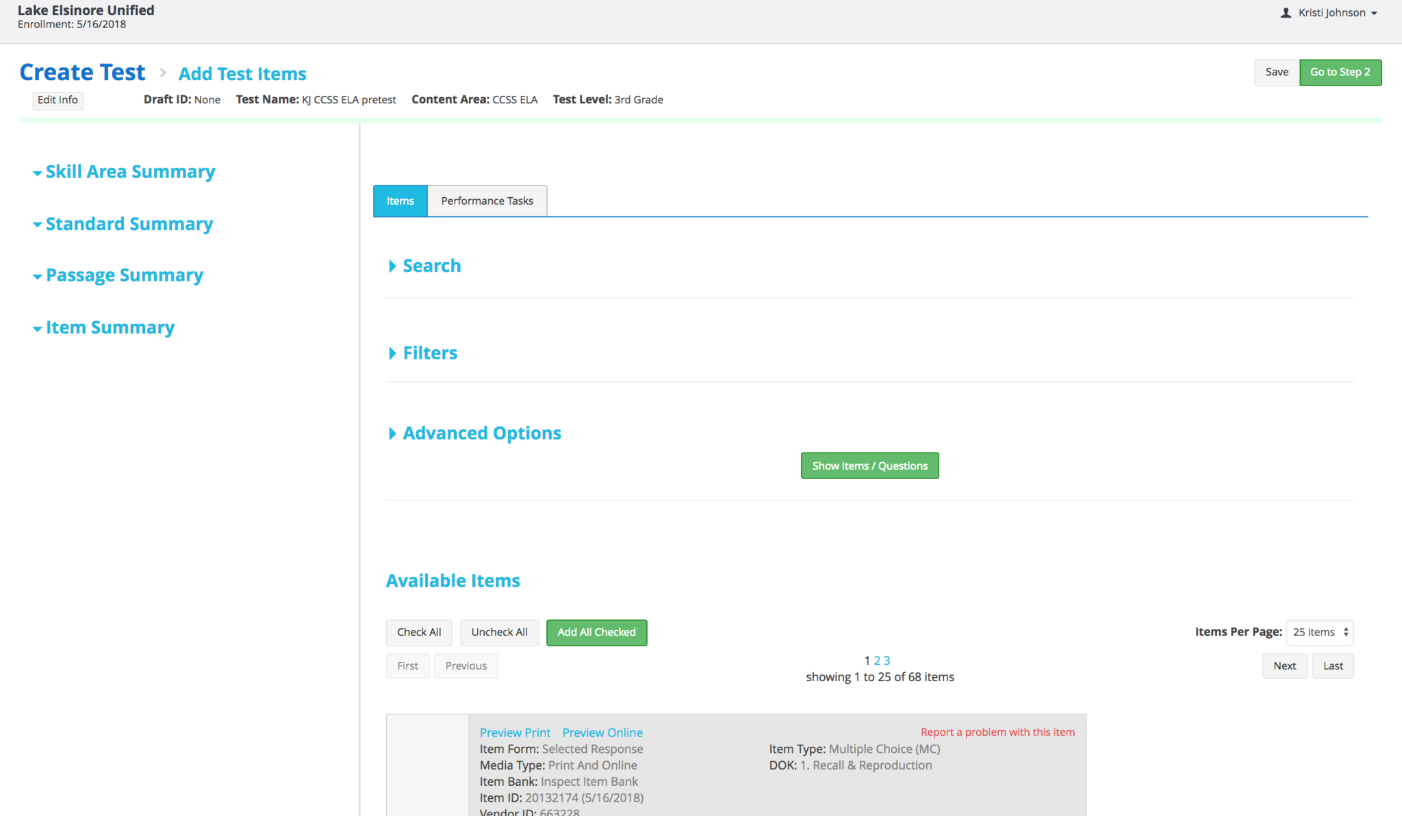Open the Kristi Johnson account dropdown caret

coord(1374,14)
